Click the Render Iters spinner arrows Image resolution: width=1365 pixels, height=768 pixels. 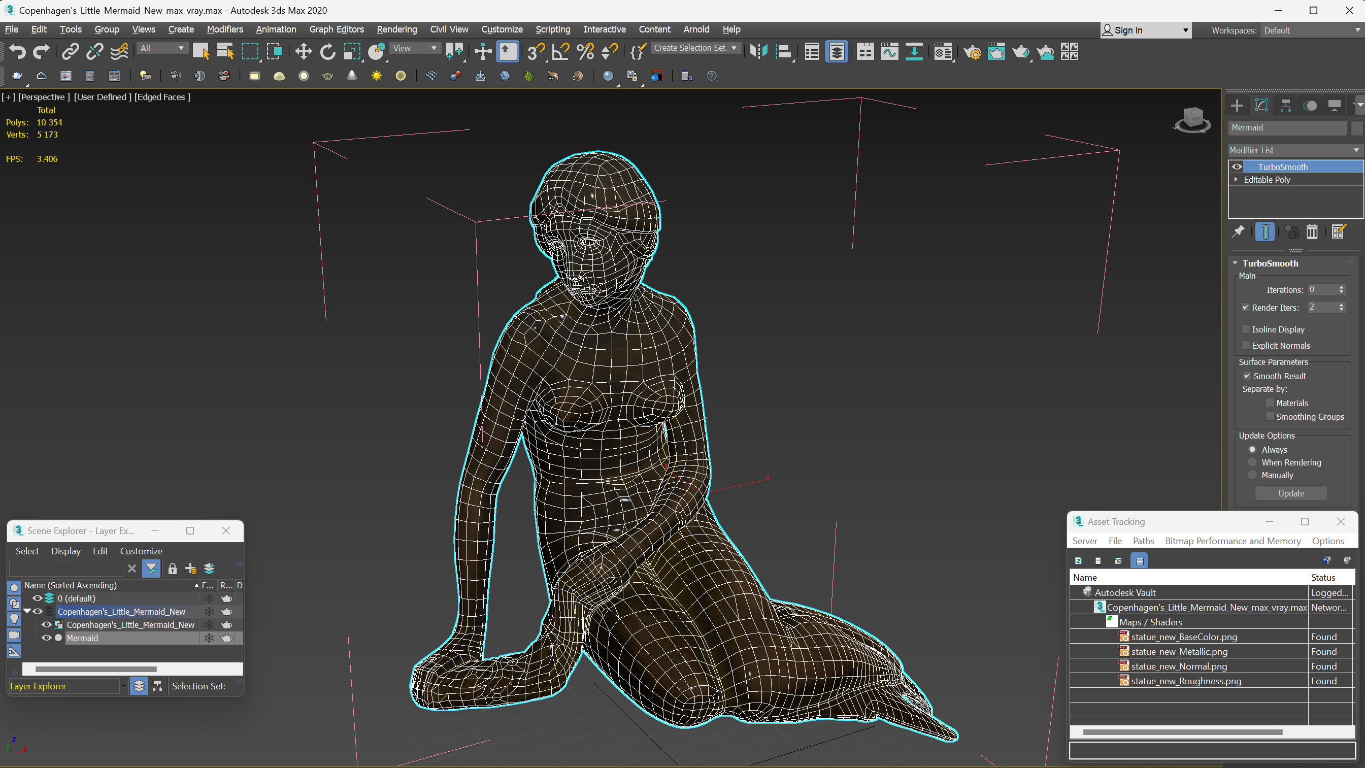1341,308
